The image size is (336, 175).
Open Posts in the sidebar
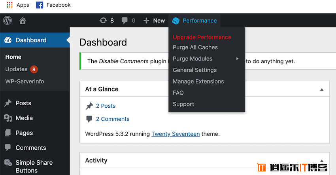click(x=23, y=103)
